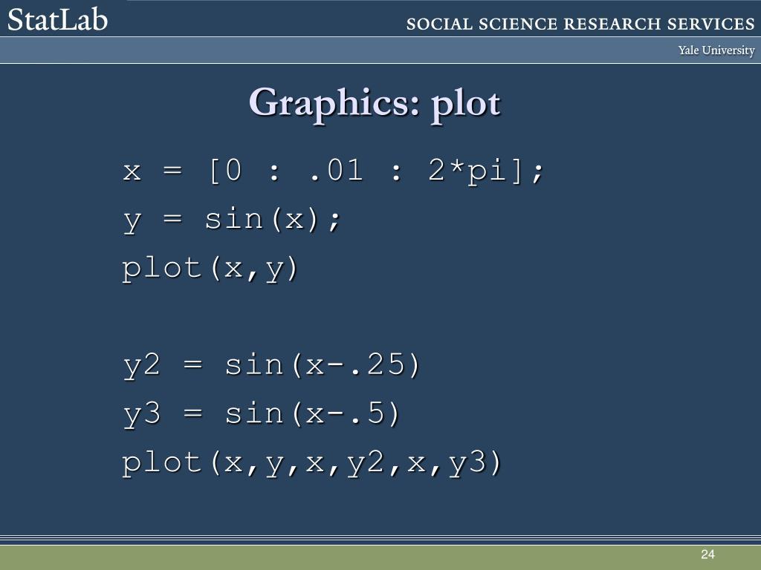Click the plot(x,y) command line

(x=210, y=268)
